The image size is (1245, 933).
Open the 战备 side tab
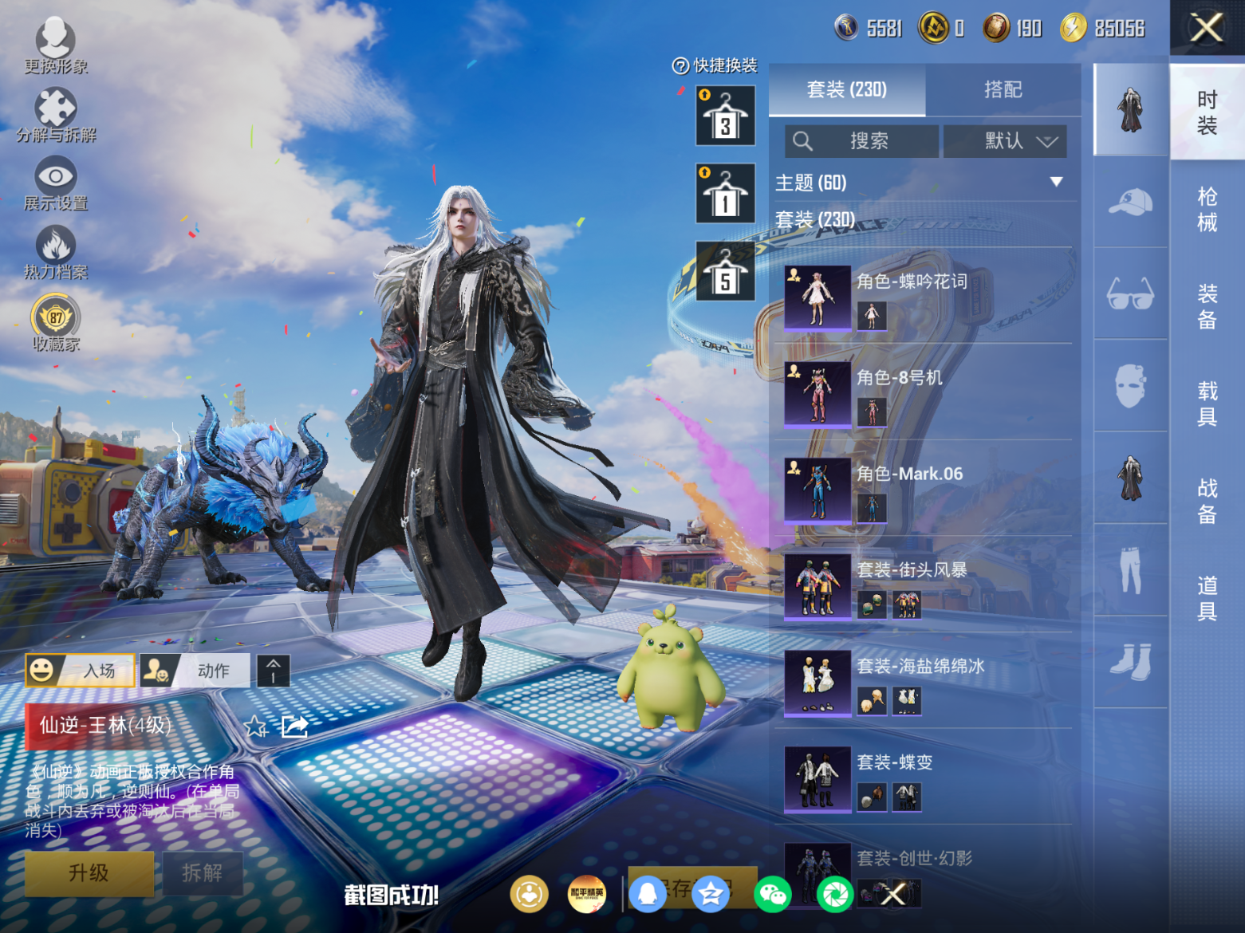(x=1208, y=501)
